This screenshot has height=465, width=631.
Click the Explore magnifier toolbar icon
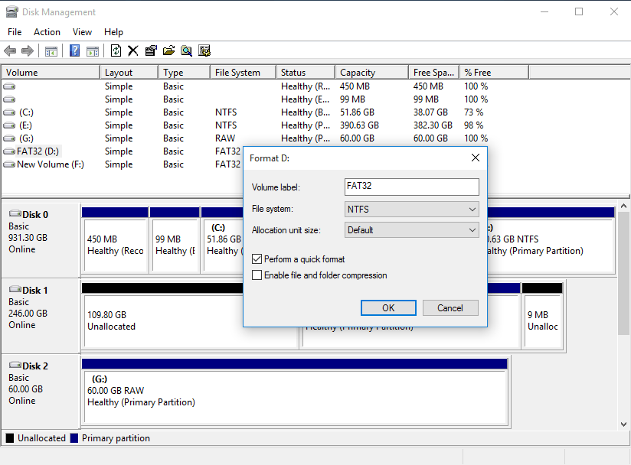click(186, 50)
